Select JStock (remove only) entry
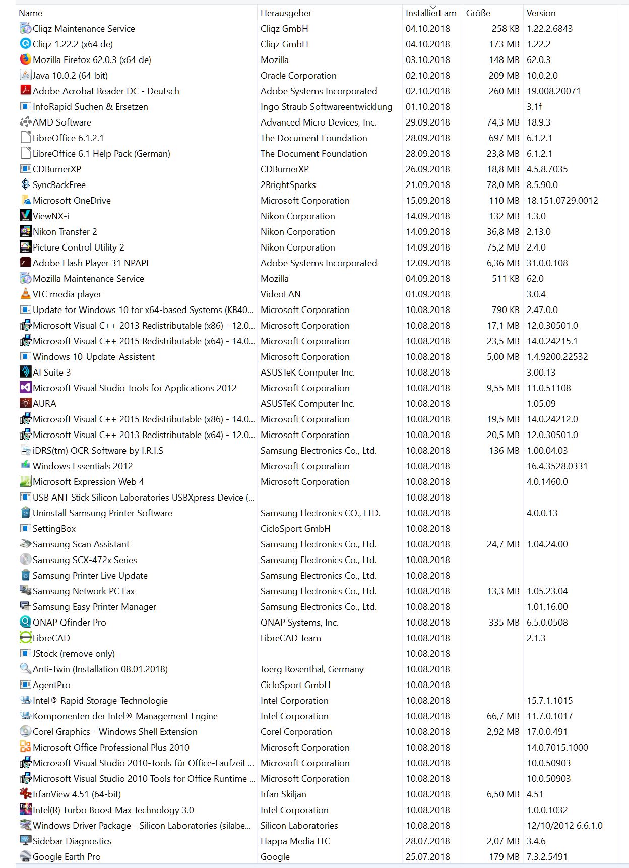 (74, 653)
